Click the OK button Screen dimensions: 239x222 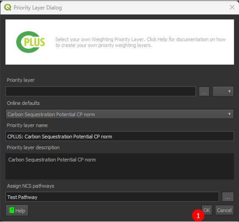tap(207, 210)
